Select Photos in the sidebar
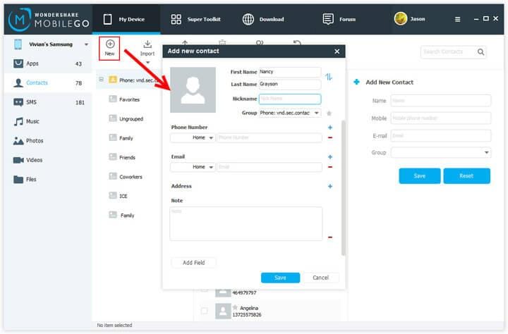This screenshot has height=334, width=508. coord(48,141)
